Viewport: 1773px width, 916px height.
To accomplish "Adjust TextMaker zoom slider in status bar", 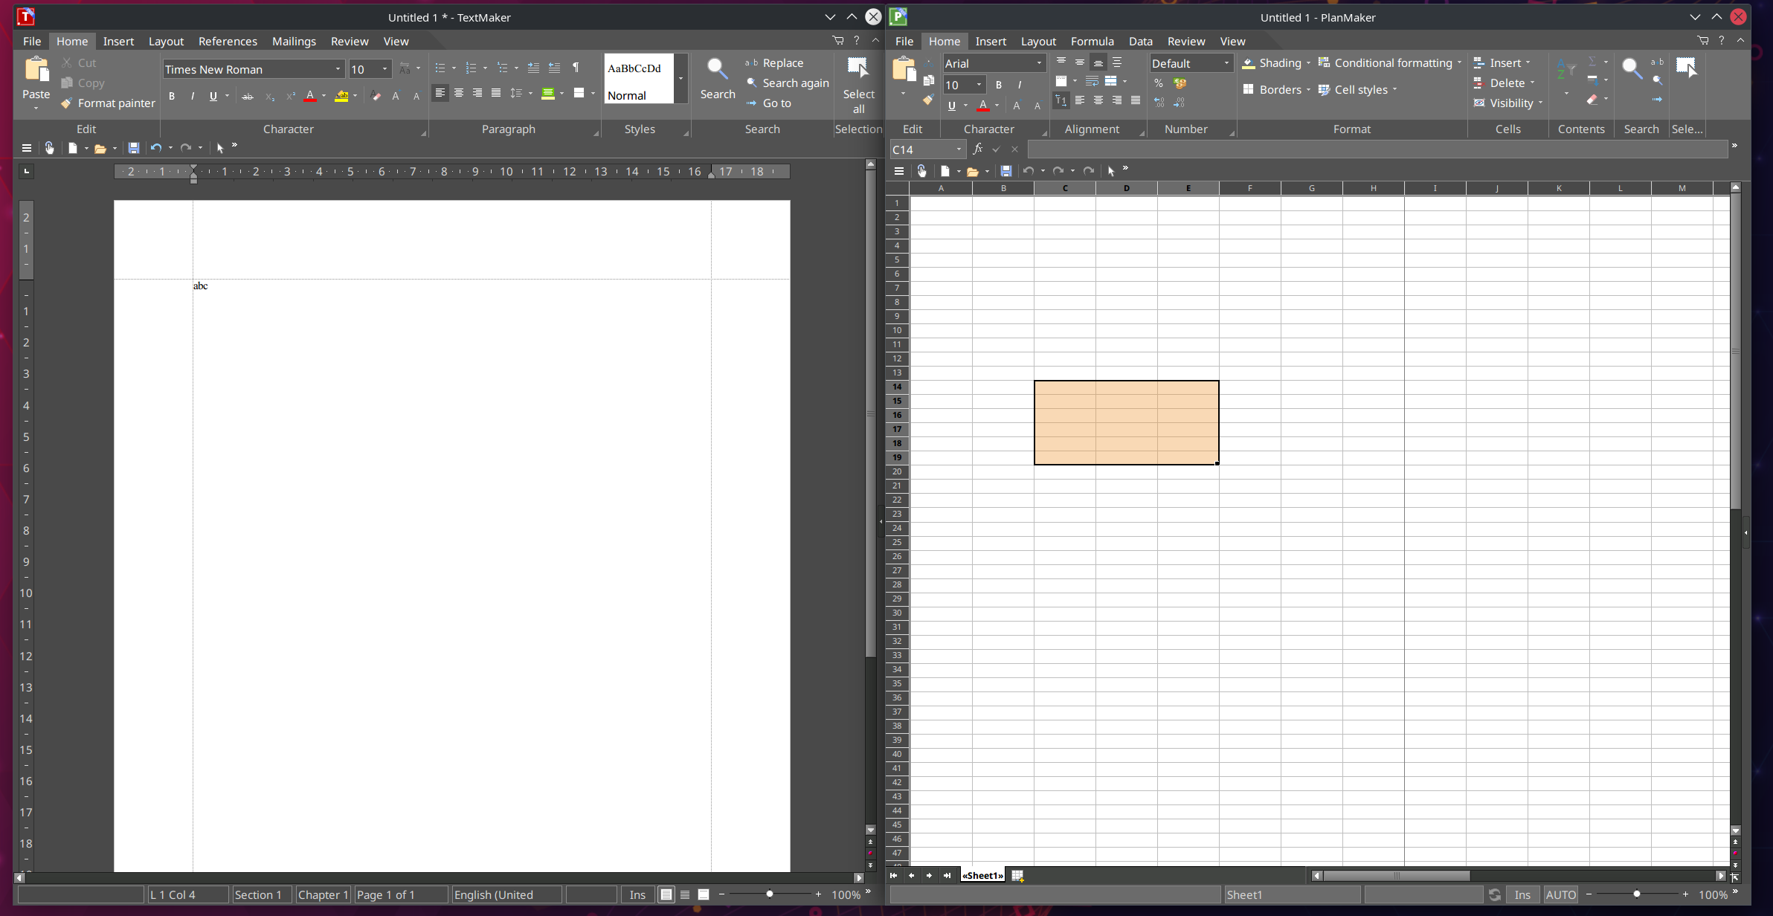I will pyautogui.click(x=770, y=894).
